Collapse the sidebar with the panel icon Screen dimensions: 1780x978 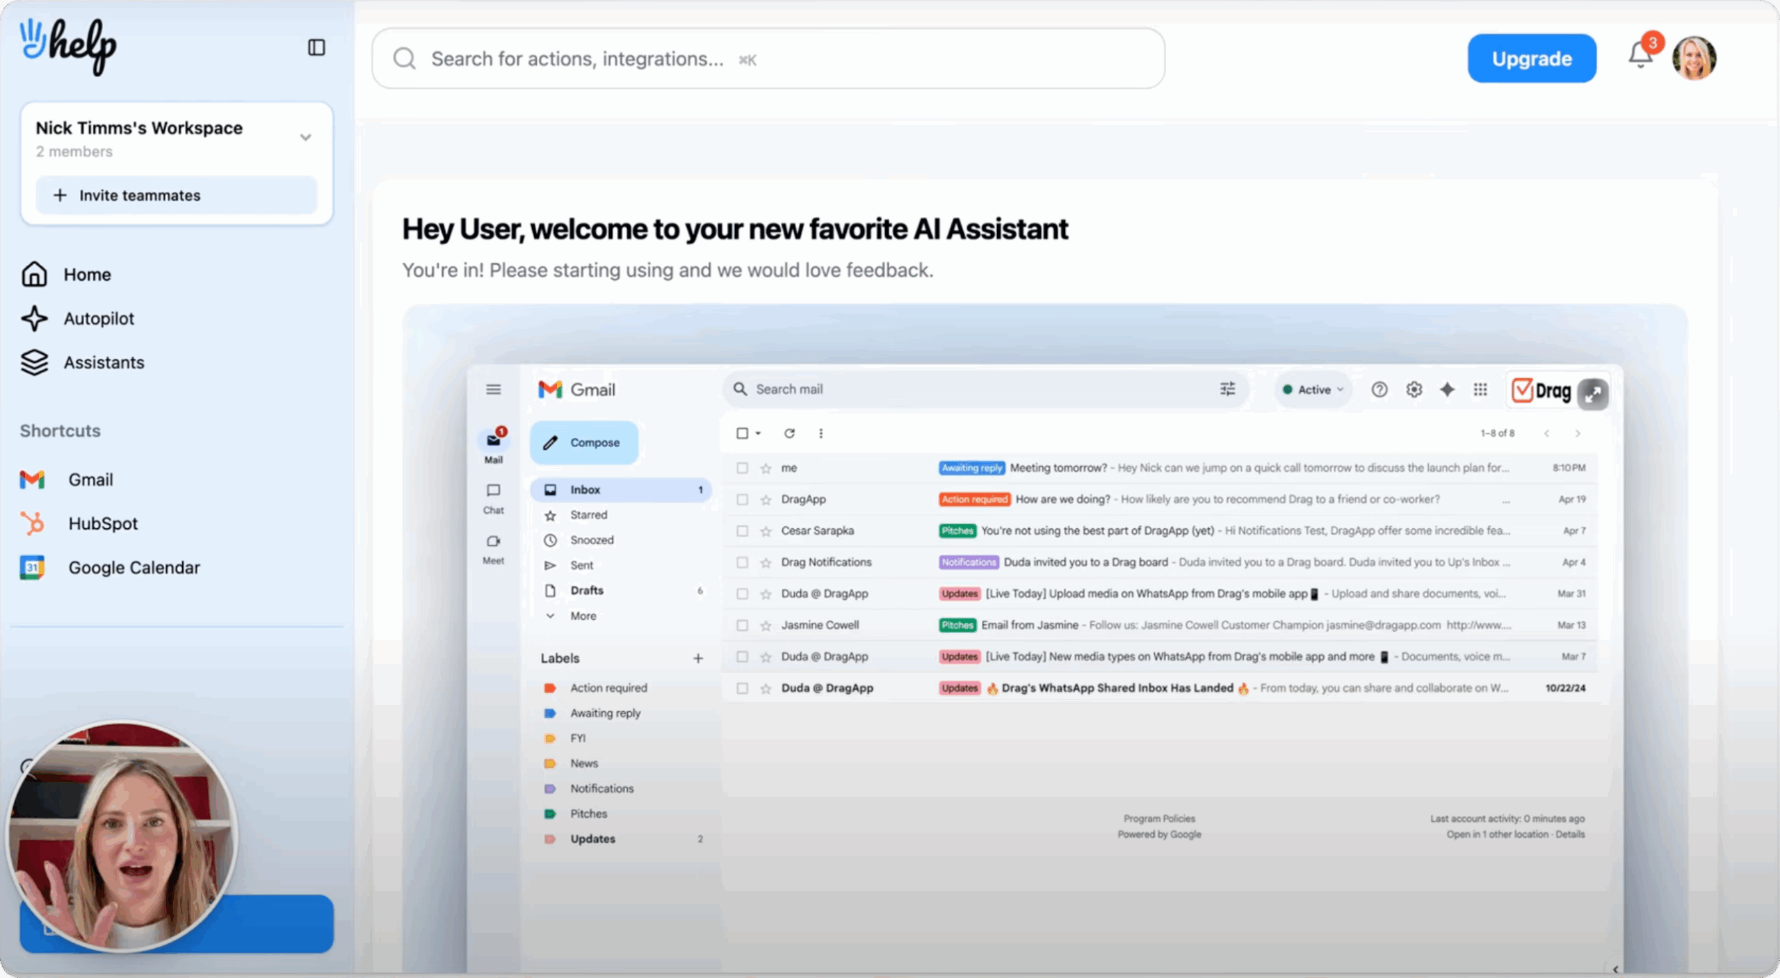point(316,47)
